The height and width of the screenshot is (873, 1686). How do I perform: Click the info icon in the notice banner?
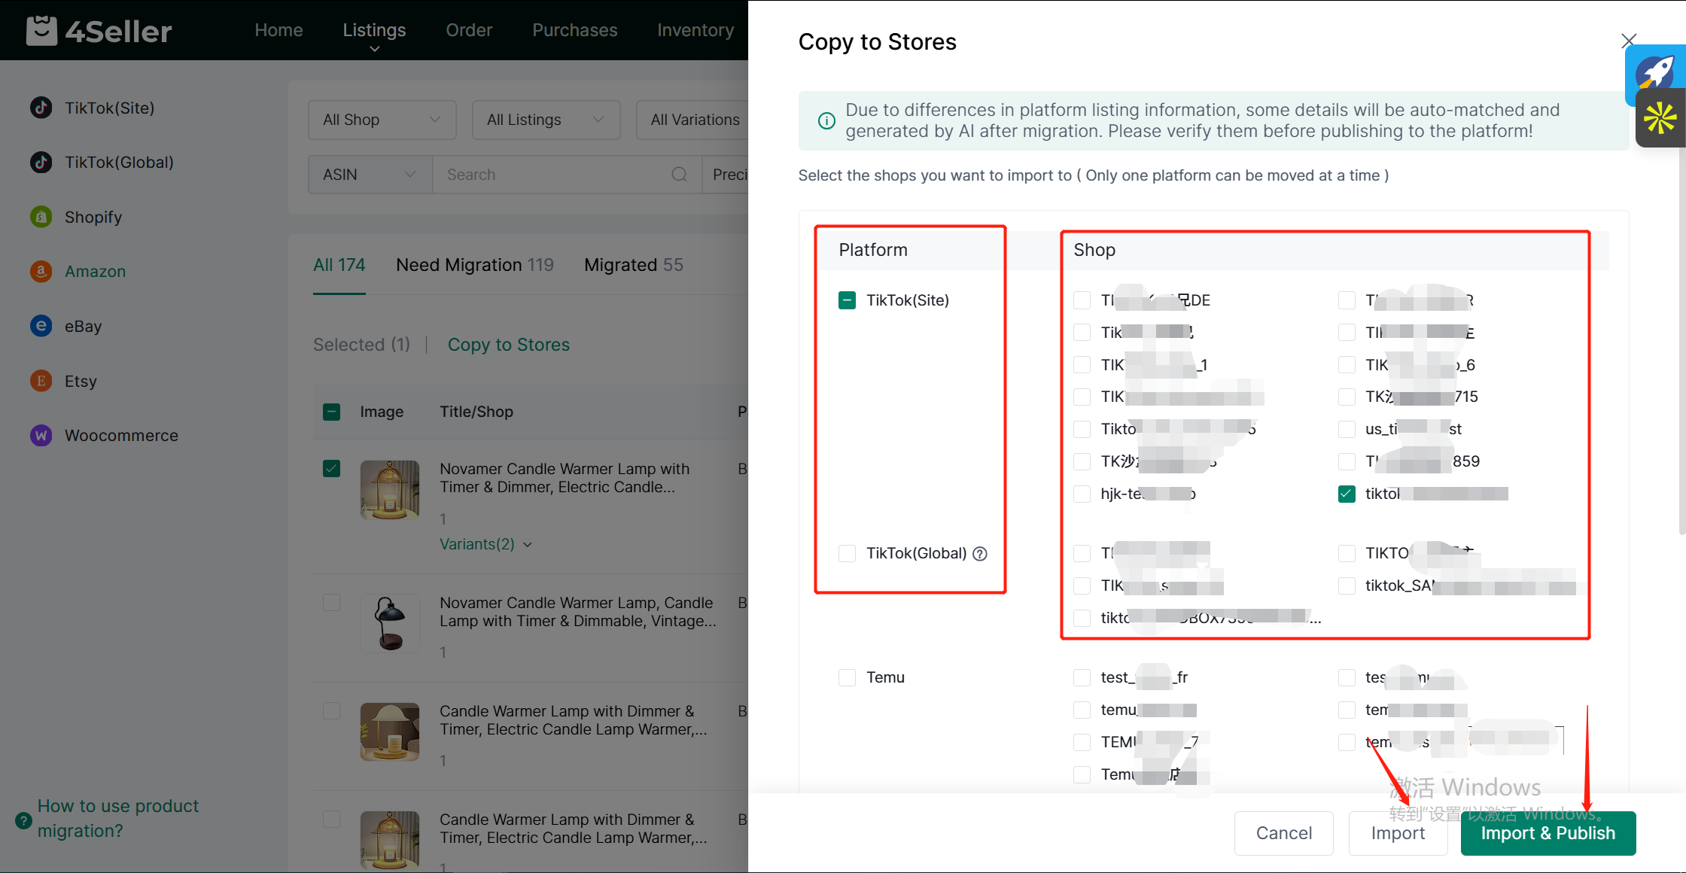pos(826,120)
